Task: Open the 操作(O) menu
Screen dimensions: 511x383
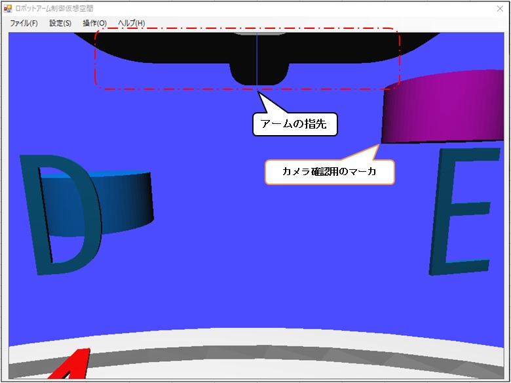Action: click(x=95, y=23)
